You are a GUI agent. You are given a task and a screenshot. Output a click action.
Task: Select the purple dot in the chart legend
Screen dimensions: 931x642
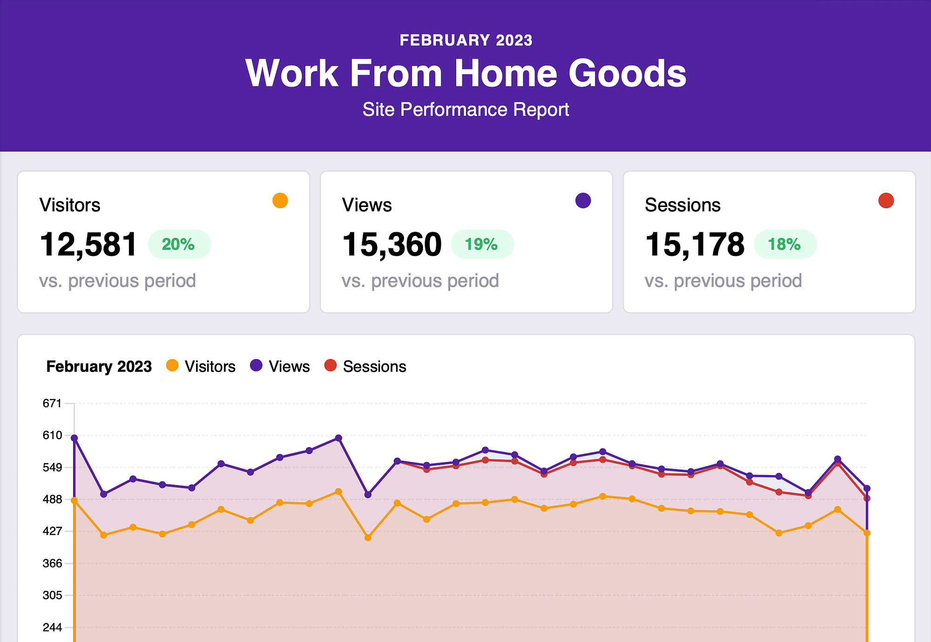click(x=256, y=366)
